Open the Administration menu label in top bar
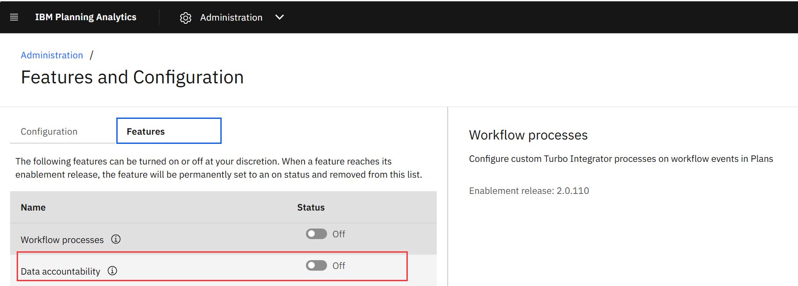This screenshot has width=798, height=286. point(231,18)
